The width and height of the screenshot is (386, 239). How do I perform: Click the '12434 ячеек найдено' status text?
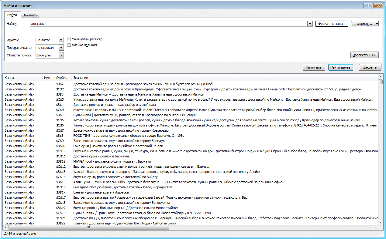pos(19,234)
